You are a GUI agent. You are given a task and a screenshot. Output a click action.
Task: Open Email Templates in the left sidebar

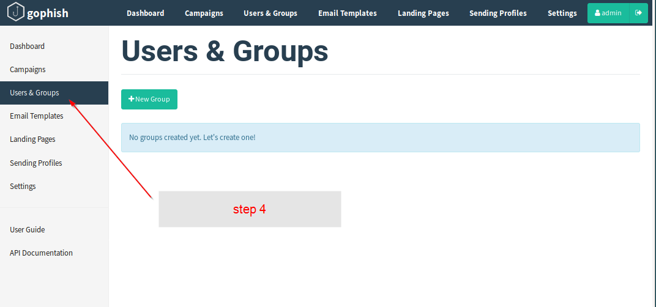(37, 116)
